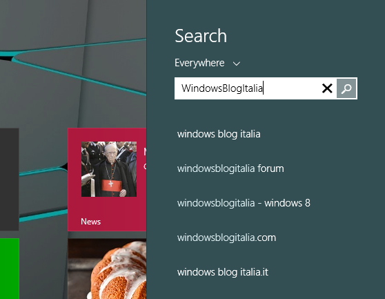385x299 pixels.
Task: Open the cardinal photo in News tile
Action: (109, 169)
